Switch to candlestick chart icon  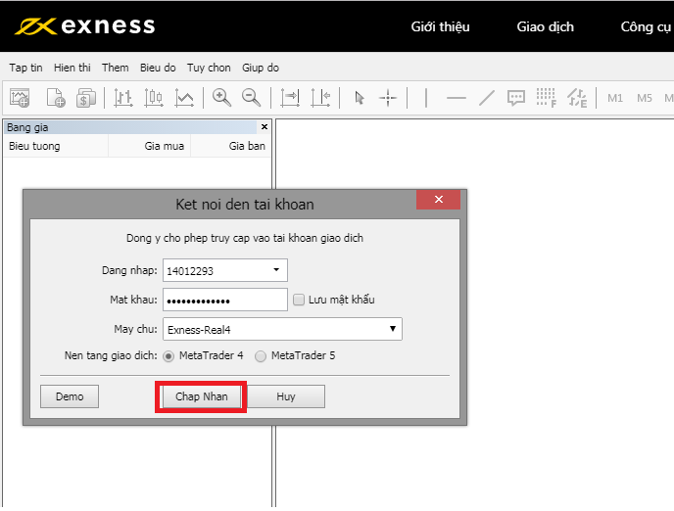point(154,97)
